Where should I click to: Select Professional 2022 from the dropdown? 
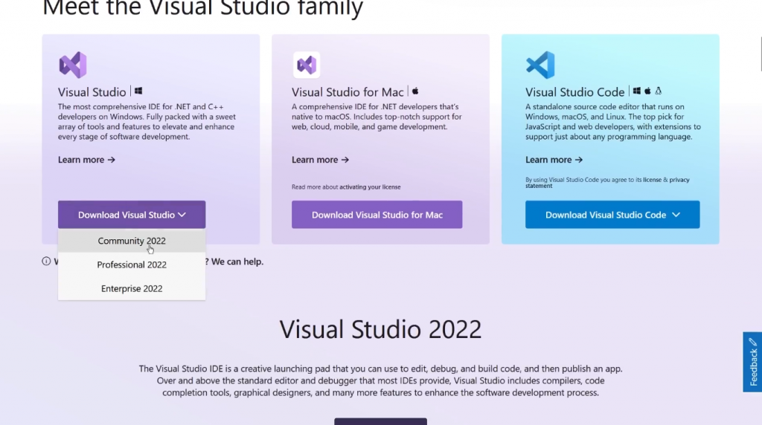[x=132, y=265]
